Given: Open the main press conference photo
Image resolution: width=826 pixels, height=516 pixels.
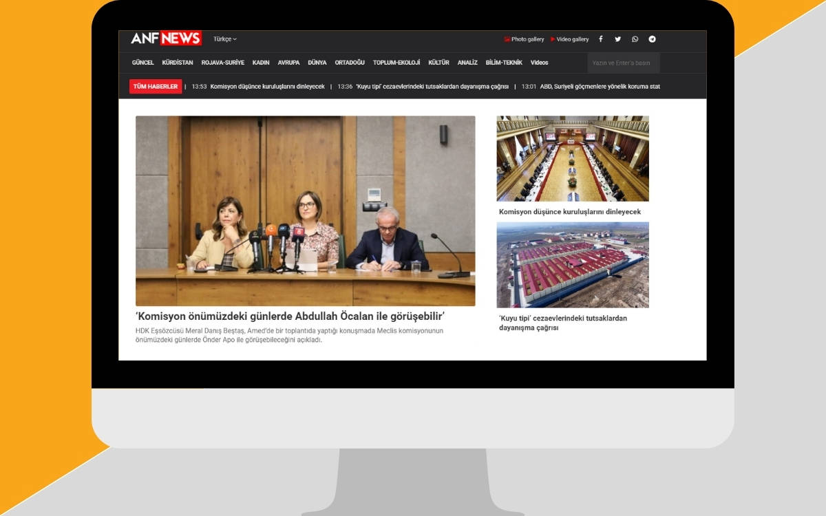Looking at the screenshot, I should (305, 211).
